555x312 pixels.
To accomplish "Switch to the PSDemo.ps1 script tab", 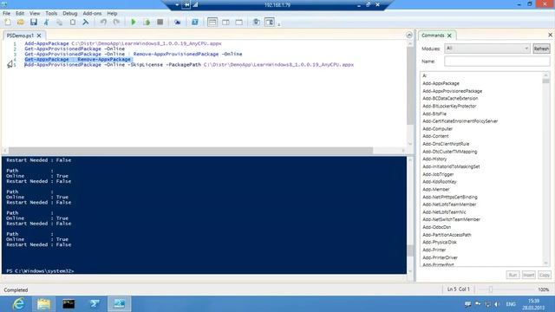I will point(20,36).
